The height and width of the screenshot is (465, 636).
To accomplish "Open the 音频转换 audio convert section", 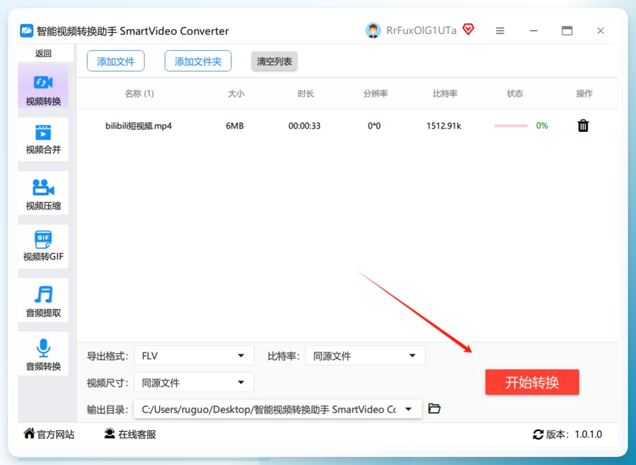I will 43,354.
